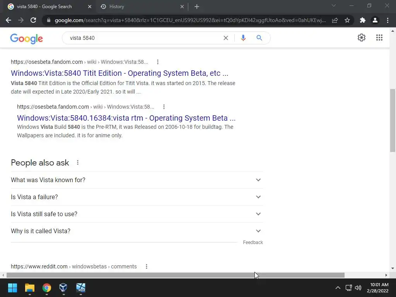Open Chrome from the taskbar

pos(47,288)
